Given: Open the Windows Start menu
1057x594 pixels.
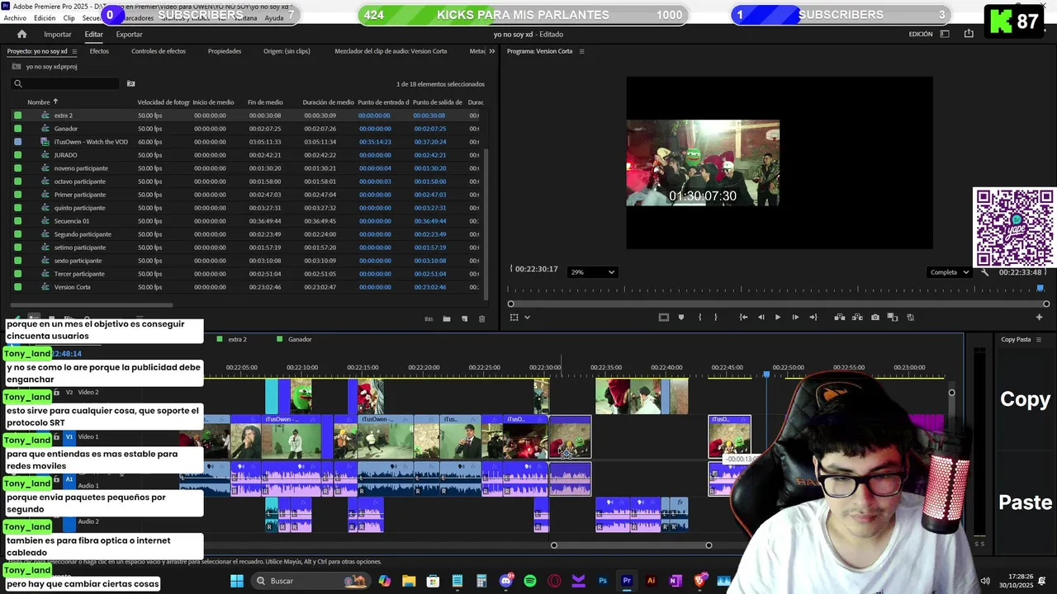Looking at the screenshot, I should pyautogui.click(x=237, y=581).
